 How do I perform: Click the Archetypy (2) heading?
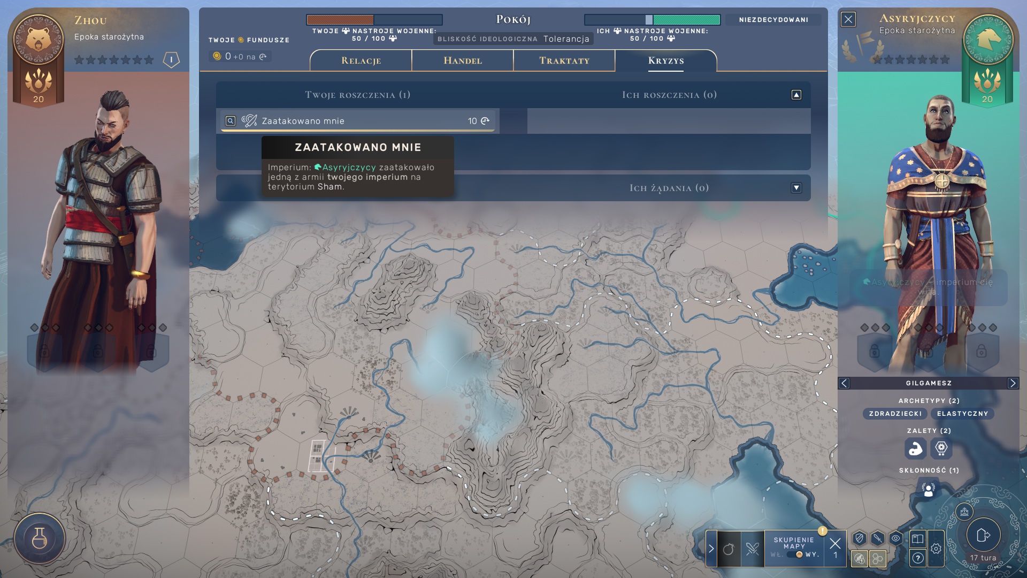pyautogui.click(x=929, y=401)
